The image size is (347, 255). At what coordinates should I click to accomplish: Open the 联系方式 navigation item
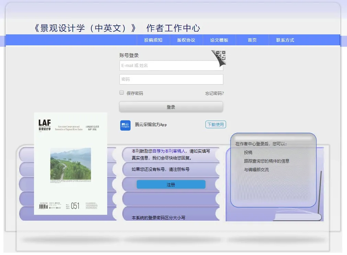click(285, 40)
